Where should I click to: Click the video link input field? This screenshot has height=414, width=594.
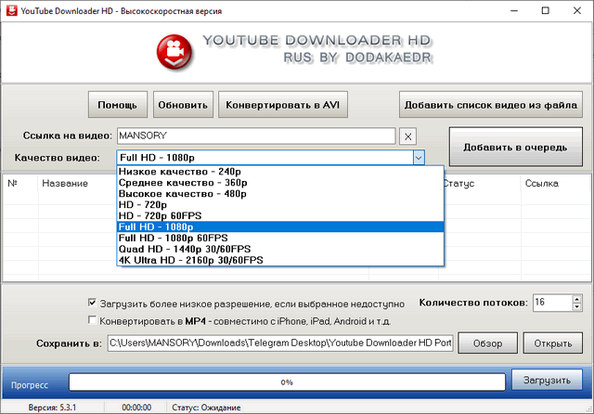pyautogui.click(x=256, y=136)
